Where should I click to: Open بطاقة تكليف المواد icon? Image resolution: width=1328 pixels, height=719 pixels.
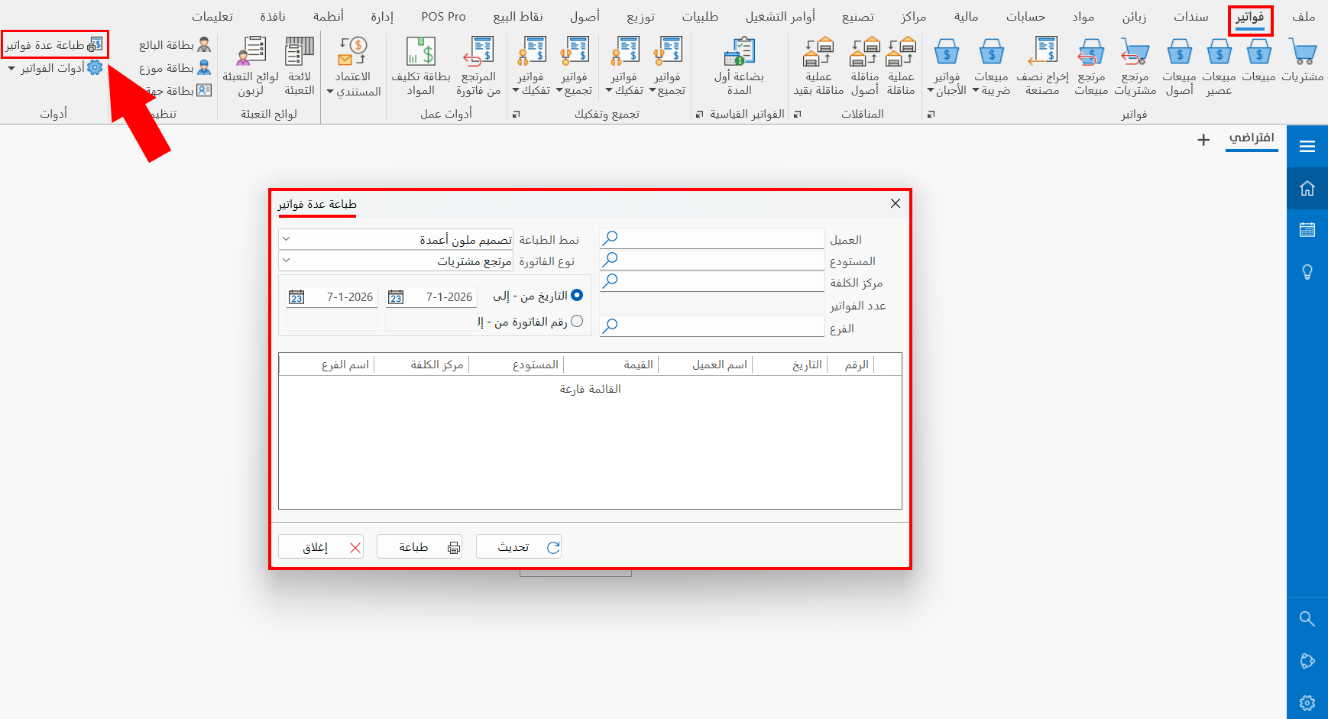(419, 65)
